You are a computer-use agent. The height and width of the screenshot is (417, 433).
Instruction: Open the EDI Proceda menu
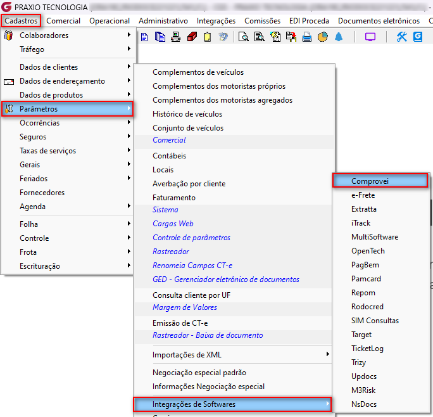309,21
